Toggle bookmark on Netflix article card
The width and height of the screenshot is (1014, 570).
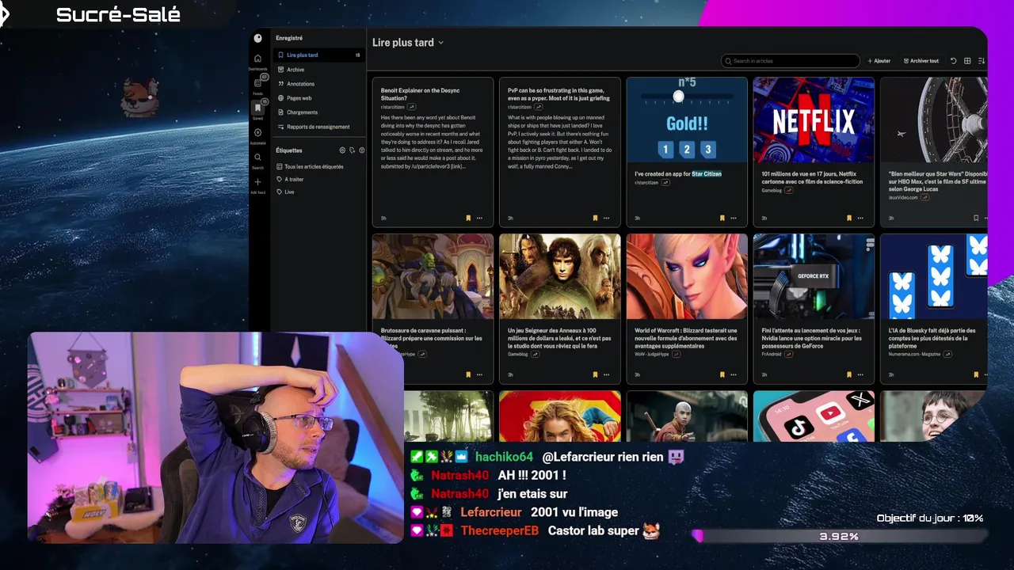pos(848,218)
